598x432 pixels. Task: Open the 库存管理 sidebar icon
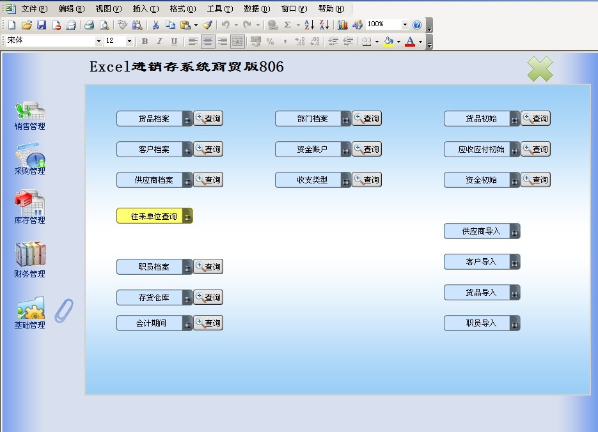30,207
